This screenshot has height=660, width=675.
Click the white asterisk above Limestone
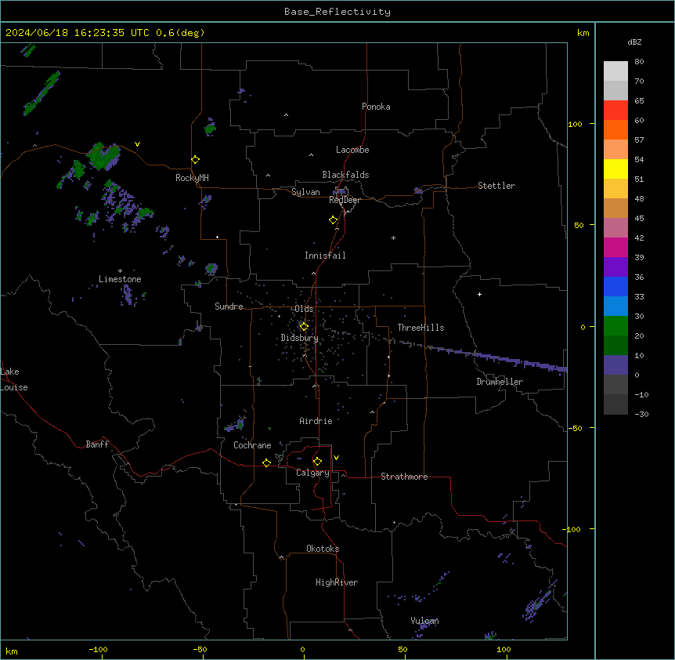[x=120, y=271]
